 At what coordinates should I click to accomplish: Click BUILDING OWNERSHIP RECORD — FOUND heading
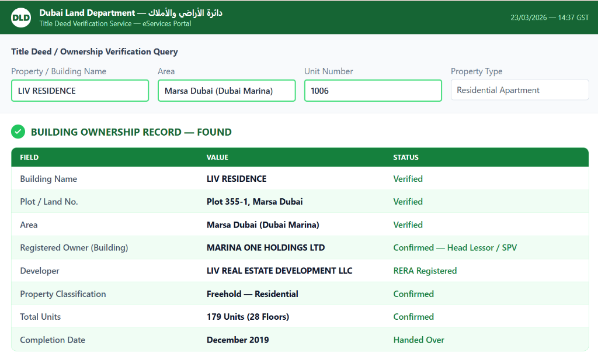pos(131,132)
